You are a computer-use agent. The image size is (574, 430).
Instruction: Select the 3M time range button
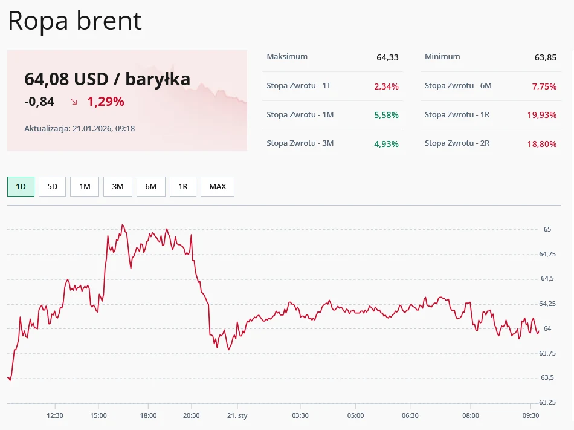(117, 186)
